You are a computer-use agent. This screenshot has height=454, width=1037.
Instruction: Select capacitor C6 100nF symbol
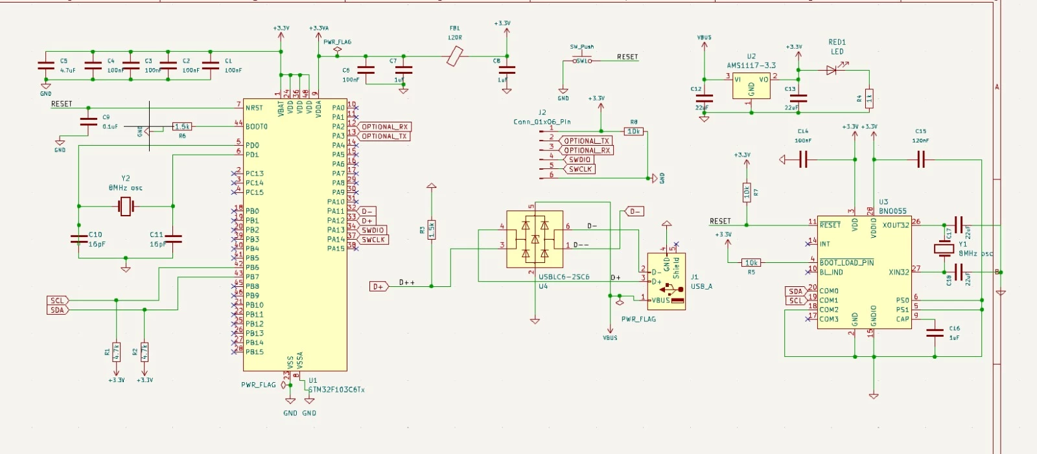366,70
